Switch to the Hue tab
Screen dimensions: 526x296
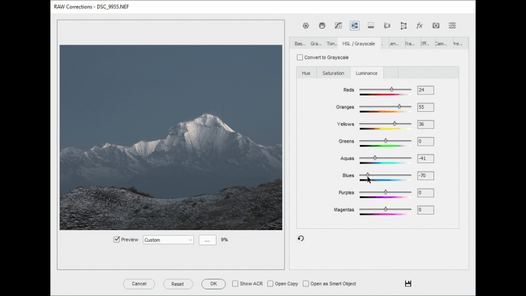306,73
